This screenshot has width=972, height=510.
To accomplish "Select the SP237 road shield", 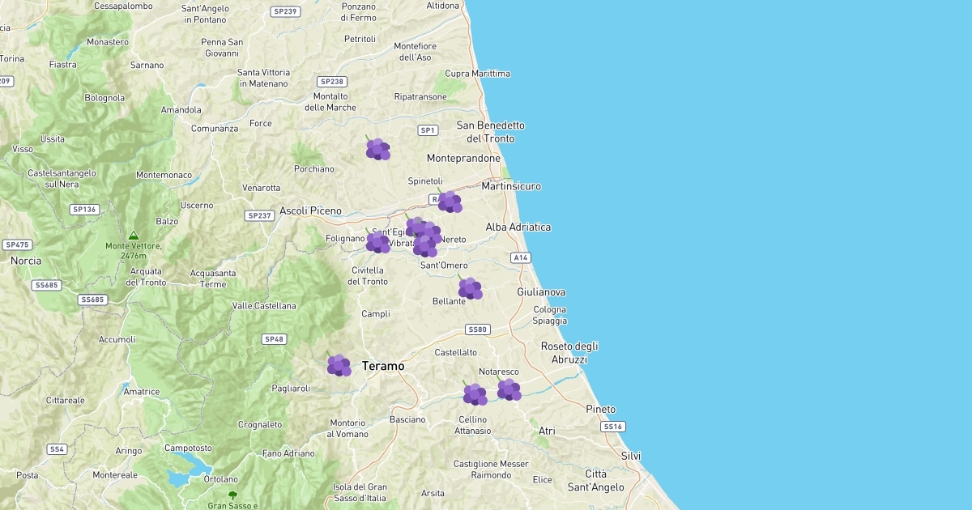I will 259,215.
